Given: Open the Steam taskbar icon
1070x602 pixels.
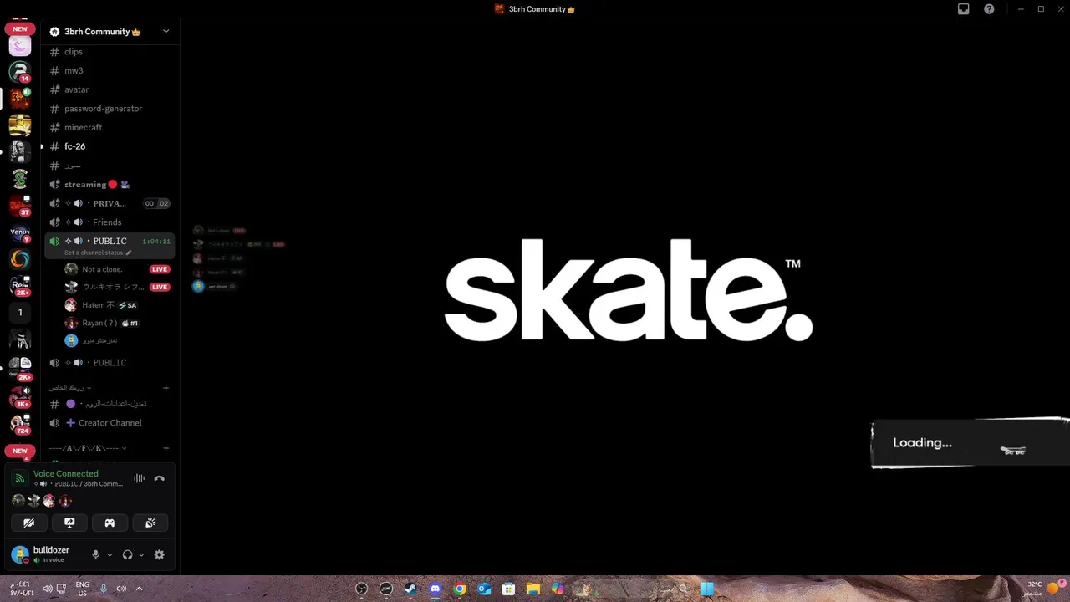Looking at the screenshot, I should [x=410, y=589].
